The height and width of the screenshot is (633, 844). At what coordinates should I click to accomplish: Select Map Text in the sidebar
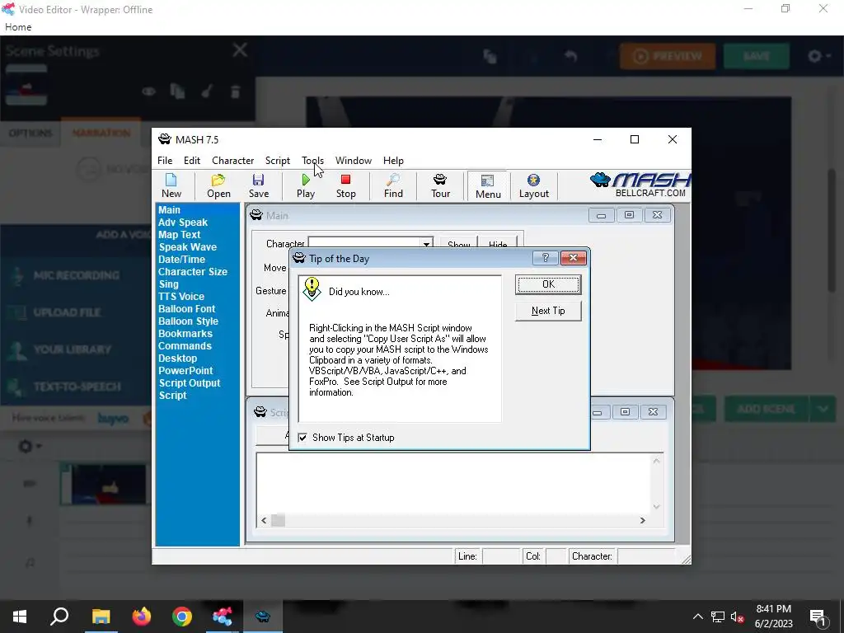179,235
